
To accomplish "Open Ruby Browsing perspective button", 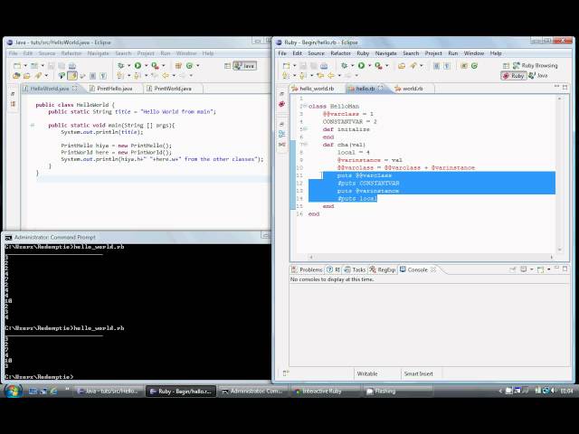I will 535,66.
